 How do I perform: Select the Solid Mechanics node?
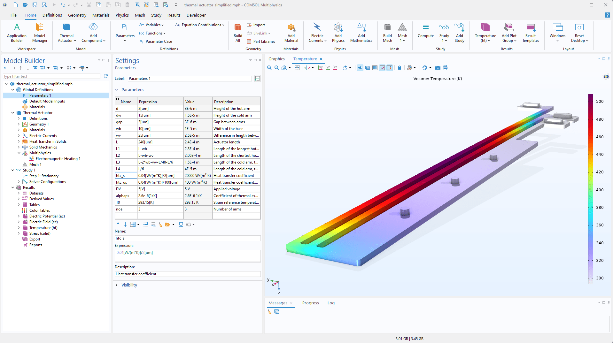43,147
